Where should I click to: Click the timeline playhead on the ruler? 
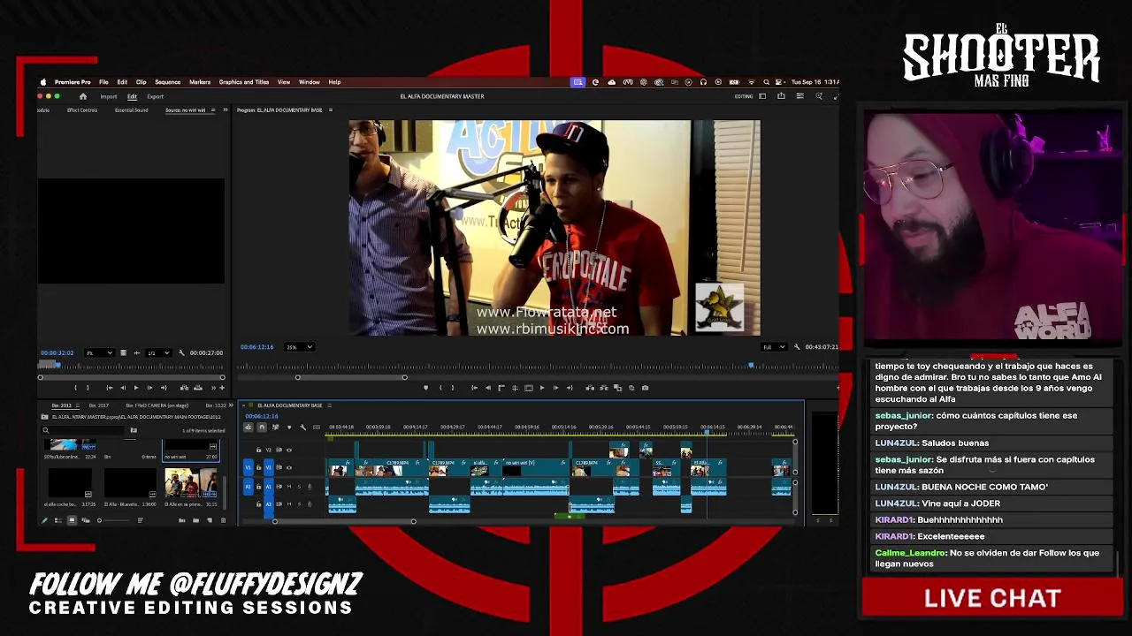707,430
